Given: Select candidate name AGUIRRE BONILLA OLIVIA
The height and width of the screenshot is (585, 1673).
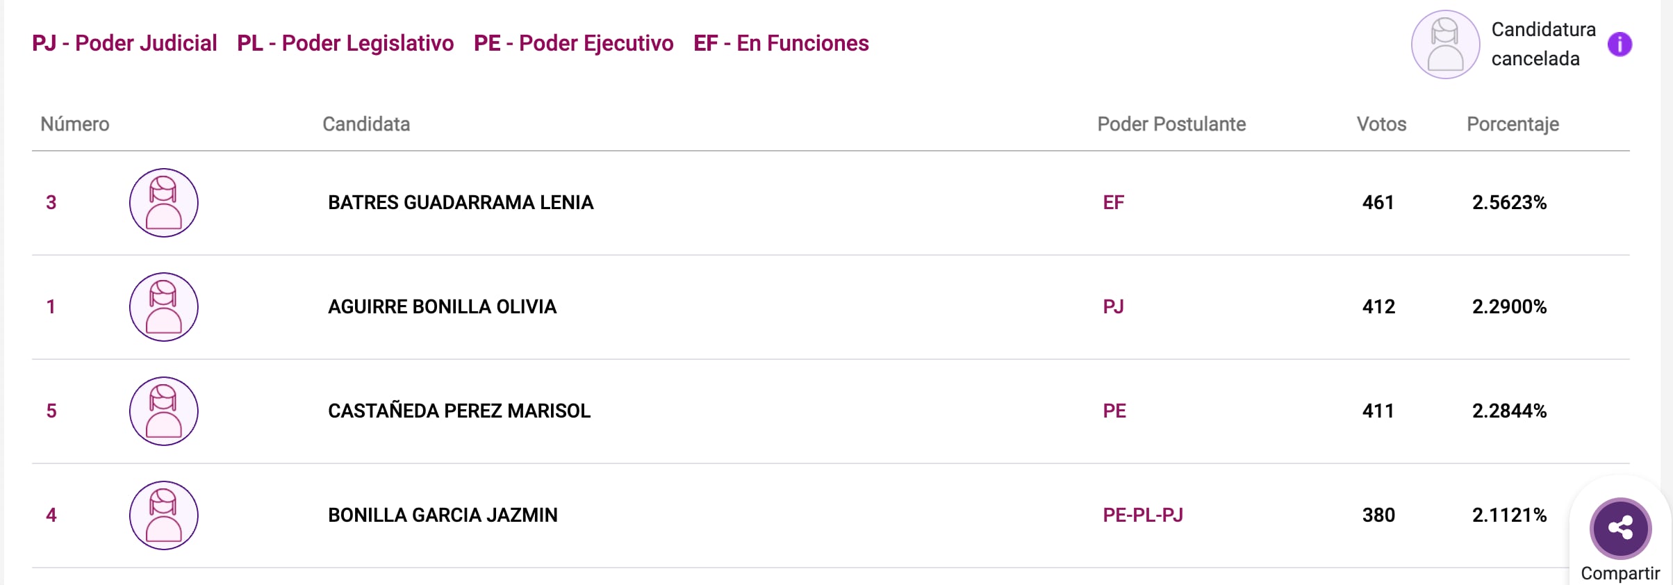Looking at the screenshot, I should click(442, 307).
